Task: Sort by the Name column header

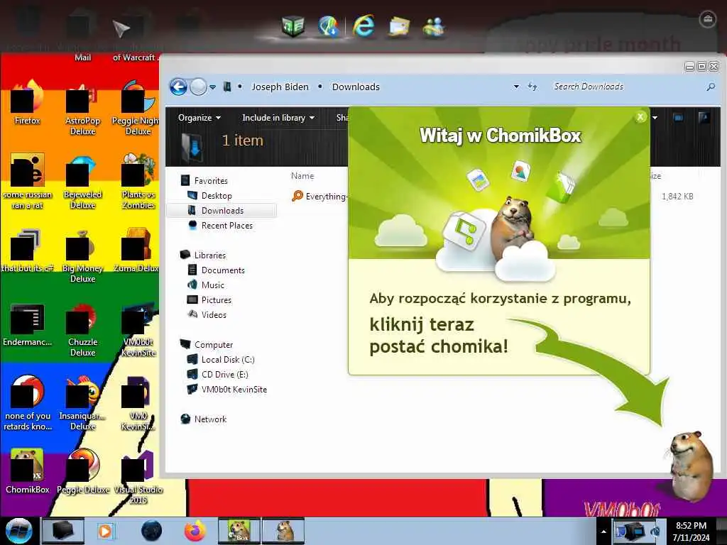Action: (302, 176)
